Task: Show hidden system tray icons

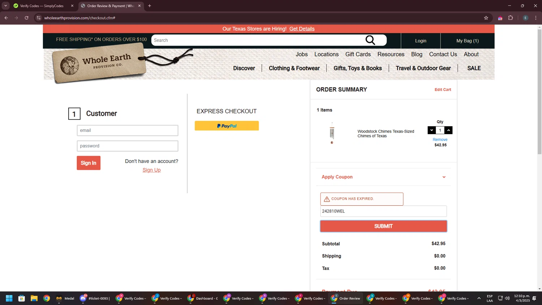Action: click(x=479, y=298)
